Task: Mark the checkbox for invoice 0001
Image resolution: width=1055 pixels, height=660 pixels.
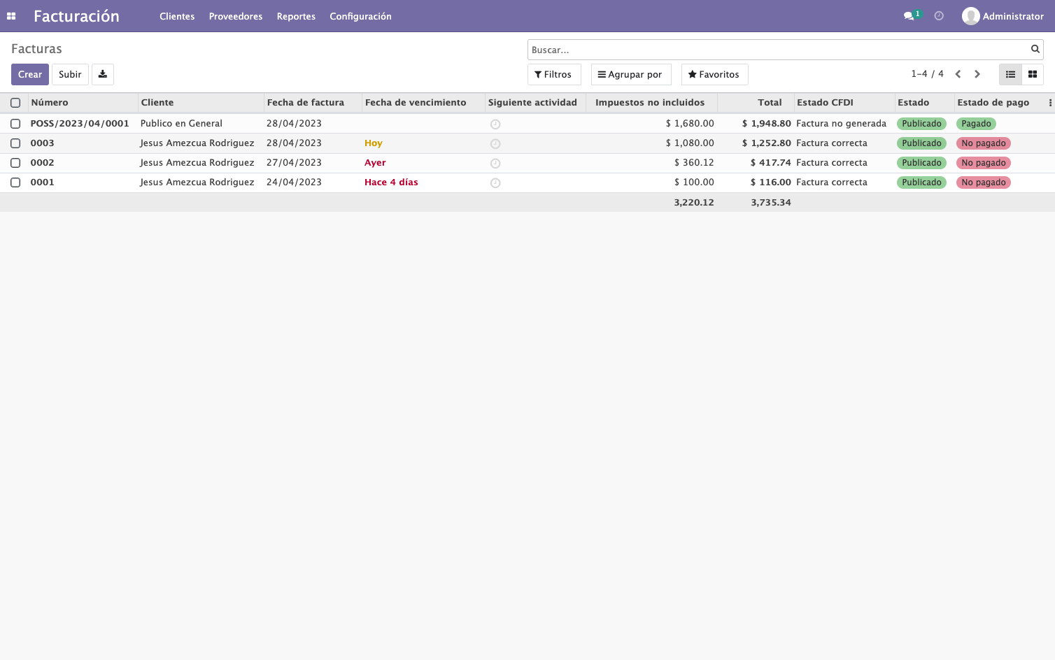Action: coord(15,182)
